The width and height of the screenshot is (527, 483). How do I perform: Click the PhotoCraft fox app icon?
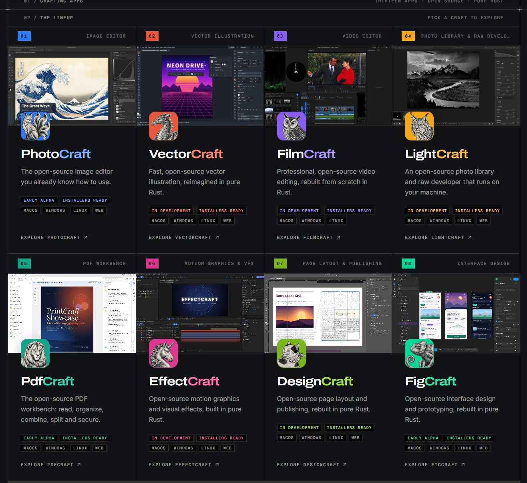(35, 126)
